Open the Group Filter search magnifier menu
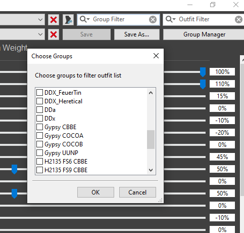Screen dimensions: 244x233 85,19
